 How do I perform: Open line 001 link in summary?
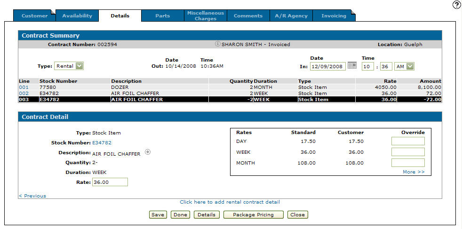[24, 87]
